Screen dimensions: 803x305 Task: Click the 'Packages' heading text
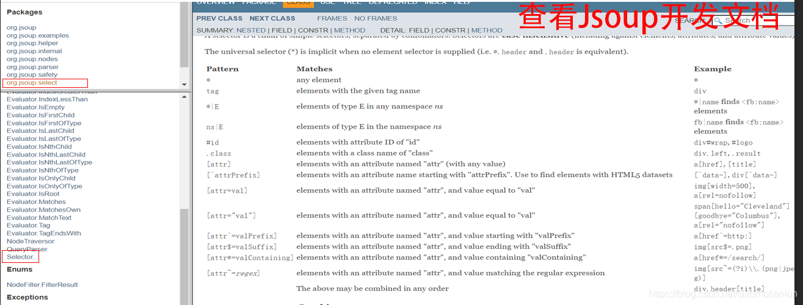[24, 12]
